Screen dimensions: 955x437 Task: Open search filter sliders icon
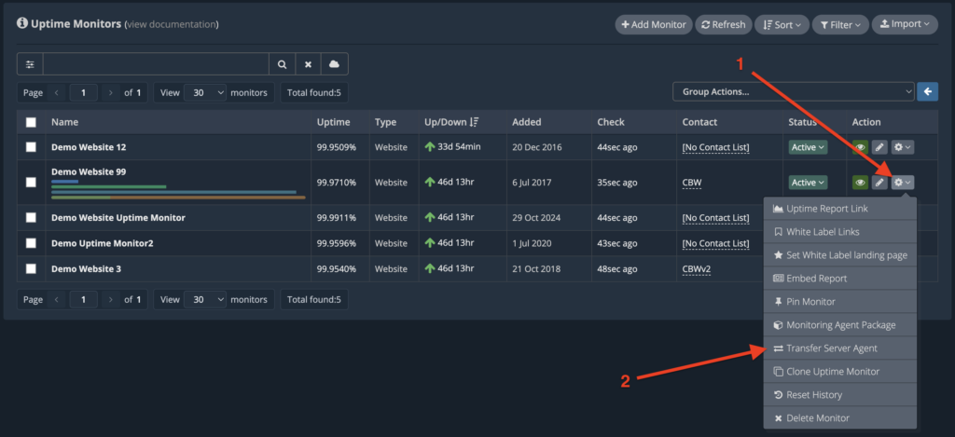coord(30,64)
